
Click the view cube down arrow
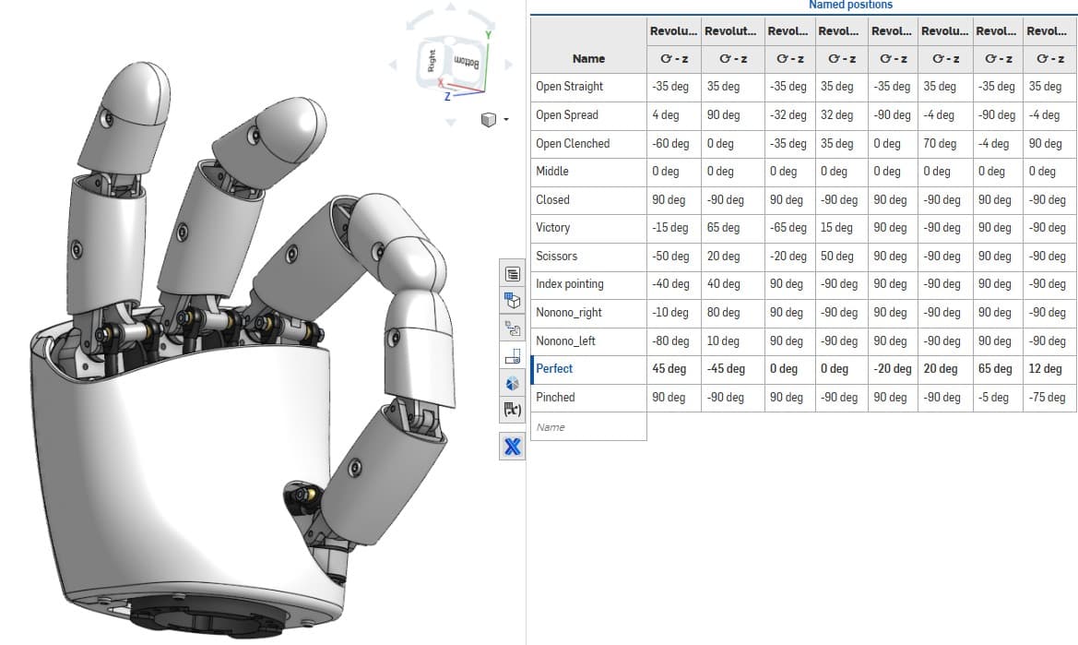[x=451, y=123]
